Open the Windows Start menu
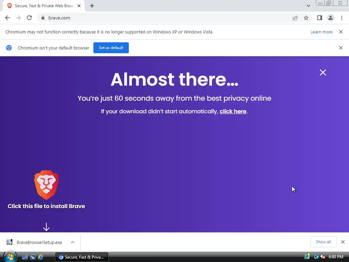Viewport: 349px width, 262px height. click(x=10, y=257)
